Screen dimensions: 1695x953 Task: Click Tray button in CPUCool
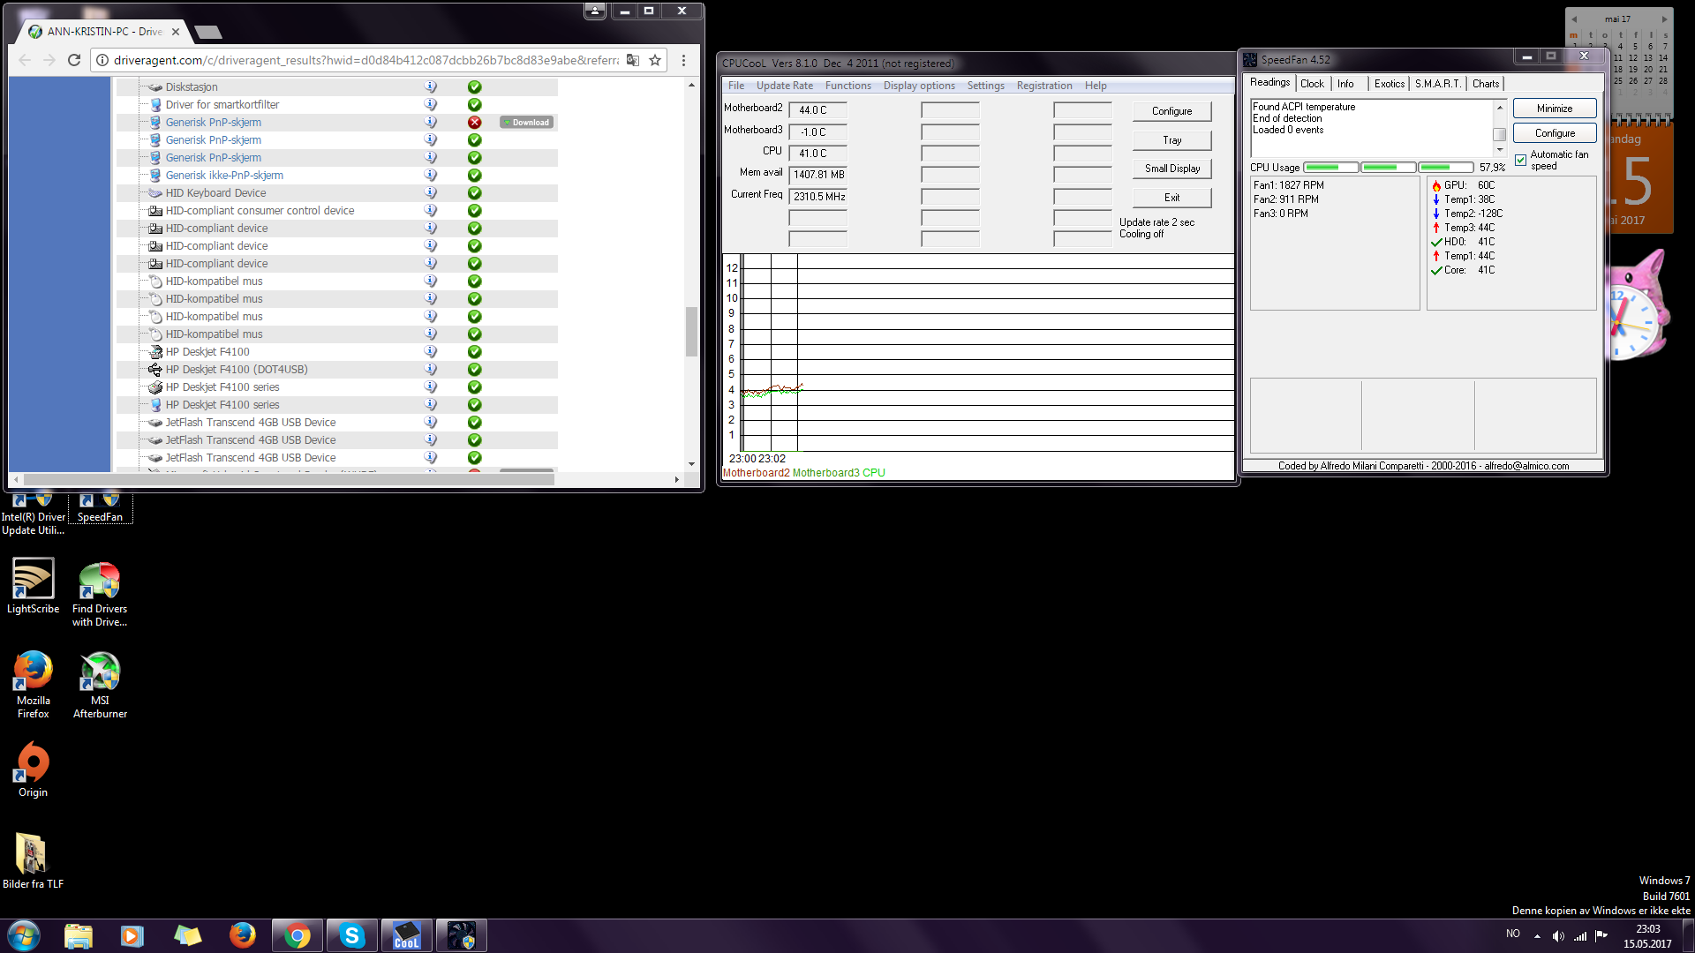(x=1171, y=140)
